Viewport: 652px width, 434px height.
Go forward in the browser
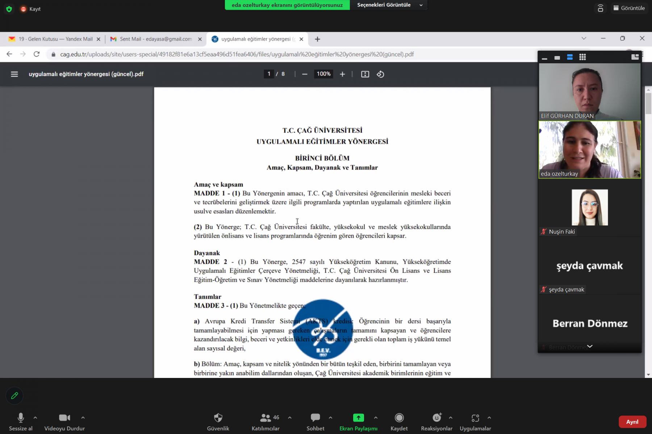23,54
